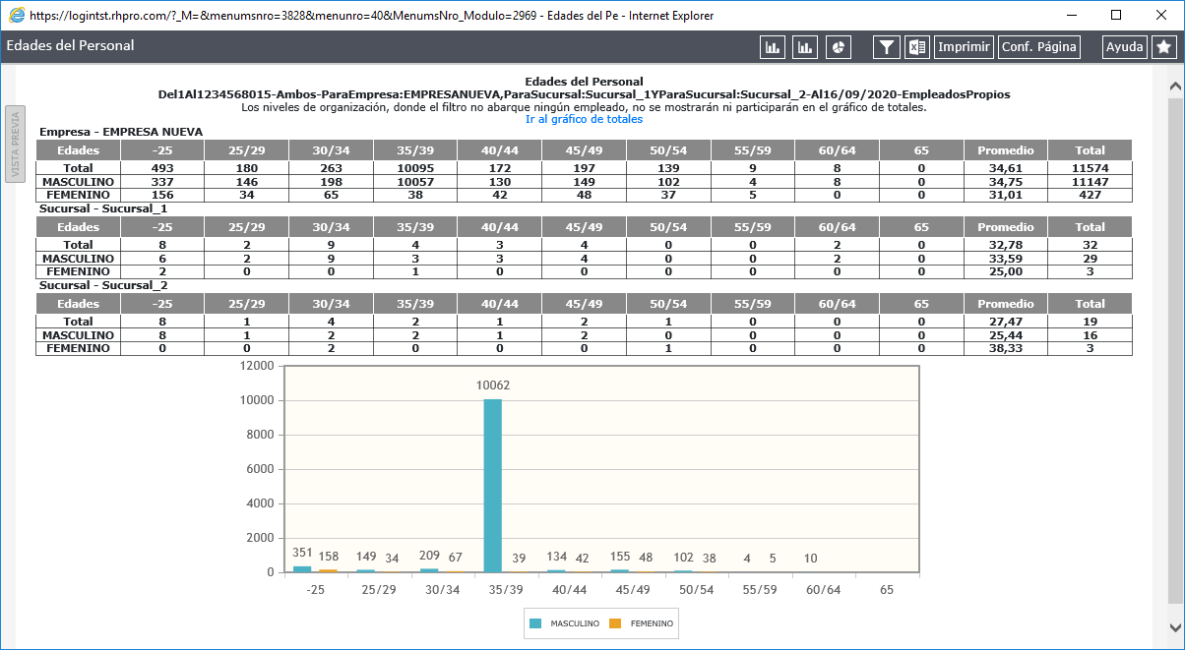Click the bar chart icon beside the pie chart icon

click(805, 46)
